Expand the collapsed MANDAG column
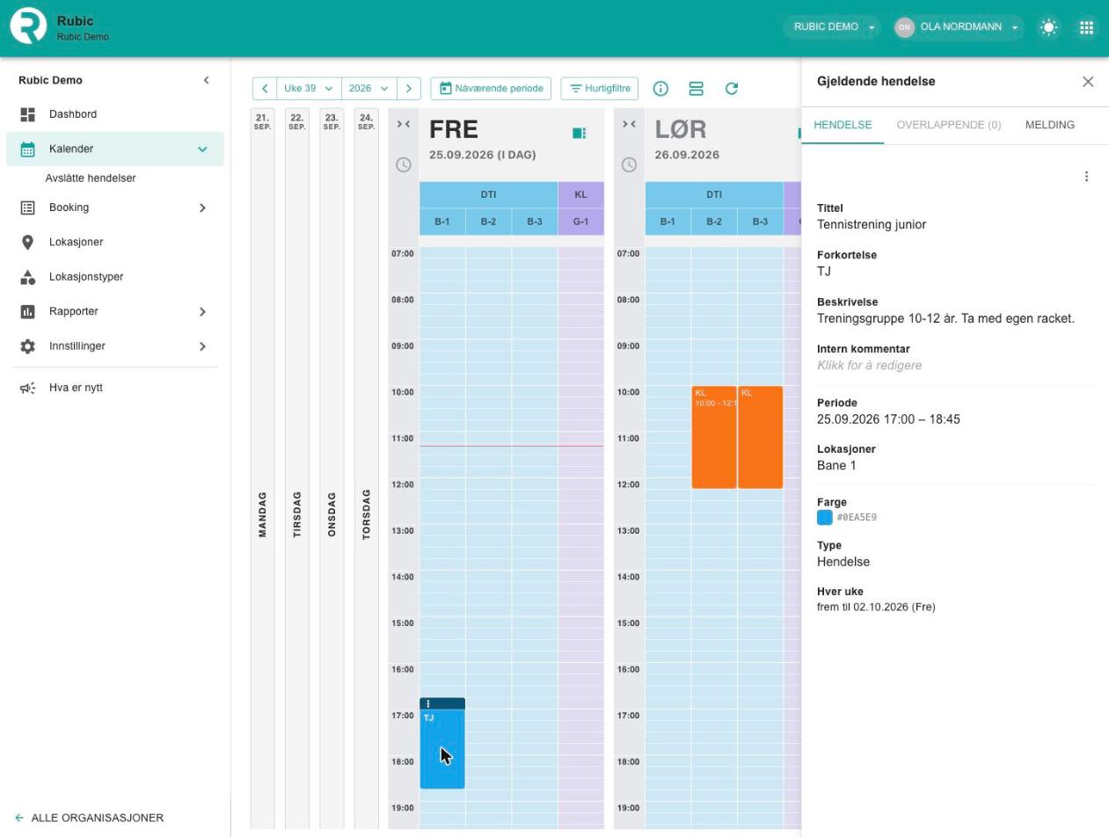The height and width of the screenshot is (837, 1109). 262,469
